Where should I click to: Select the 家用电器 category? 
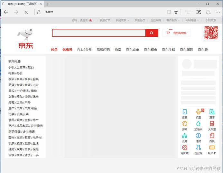[14, 62]
